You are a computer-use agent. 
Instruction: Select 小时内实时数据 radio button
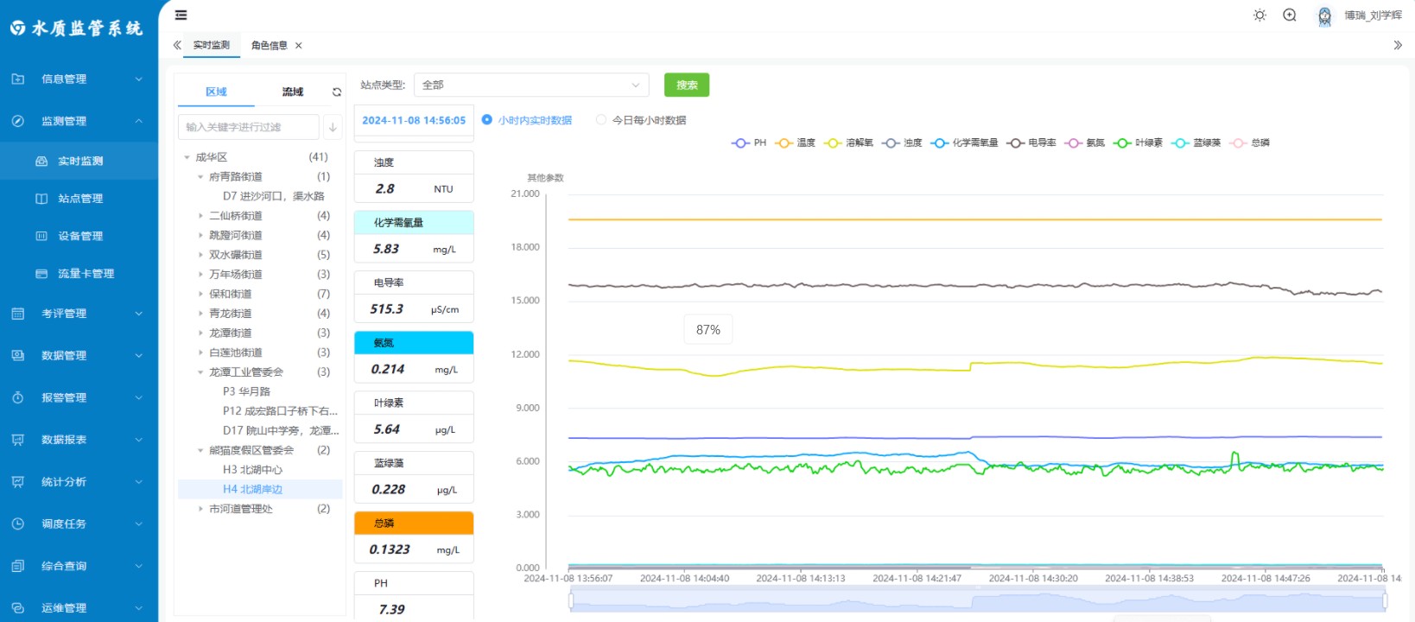pos(487,120)
